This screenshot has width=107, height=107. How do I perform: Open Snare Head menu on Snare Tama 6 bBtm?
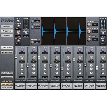click(78, 80)
